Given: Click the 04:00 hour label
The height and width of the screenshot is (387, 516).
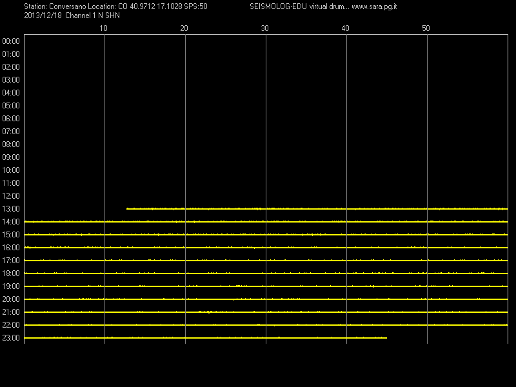Looking at the screenshot, I should click(11, 93).
